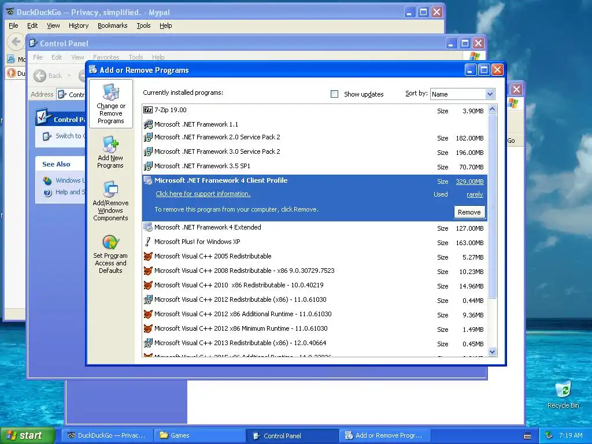This screenshot has height=444, width=592.
Task: Click the Back button icon in Control Panel
Action: (x=40, y=76)
